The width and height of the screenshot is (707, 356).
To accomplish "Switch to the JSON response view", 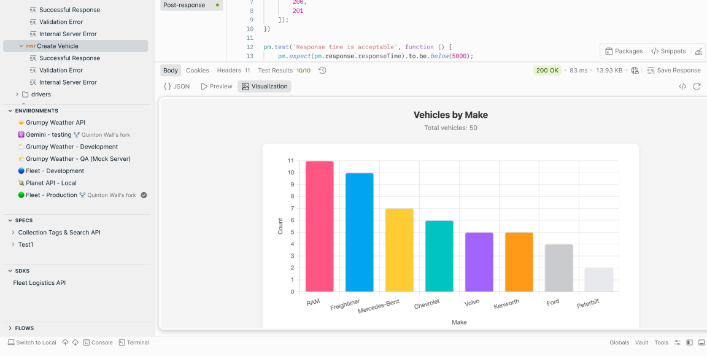I will (x=176, y=87).
